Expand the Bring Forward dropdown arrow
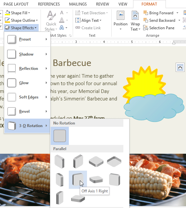186x208 pixels. click(x=177, y=13)
